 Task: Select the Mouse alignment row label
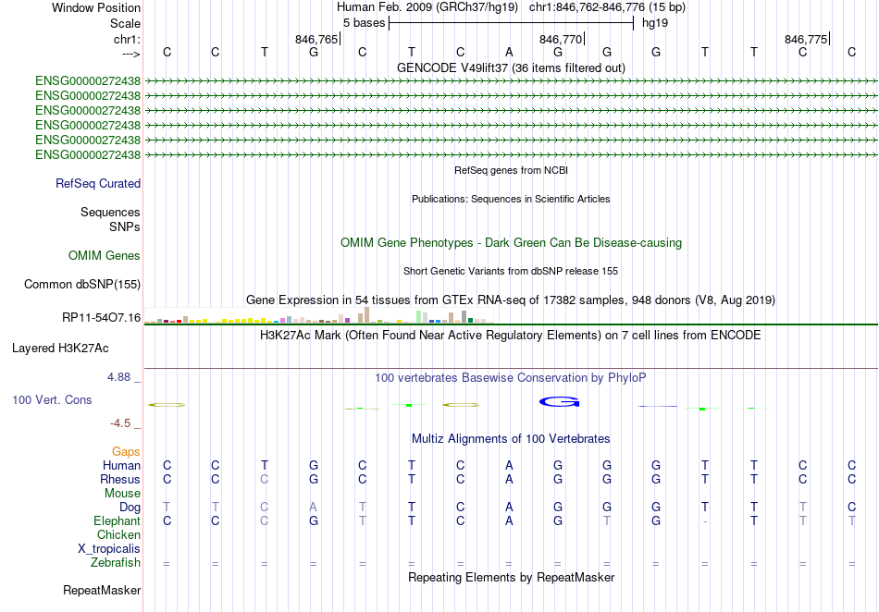122,494
